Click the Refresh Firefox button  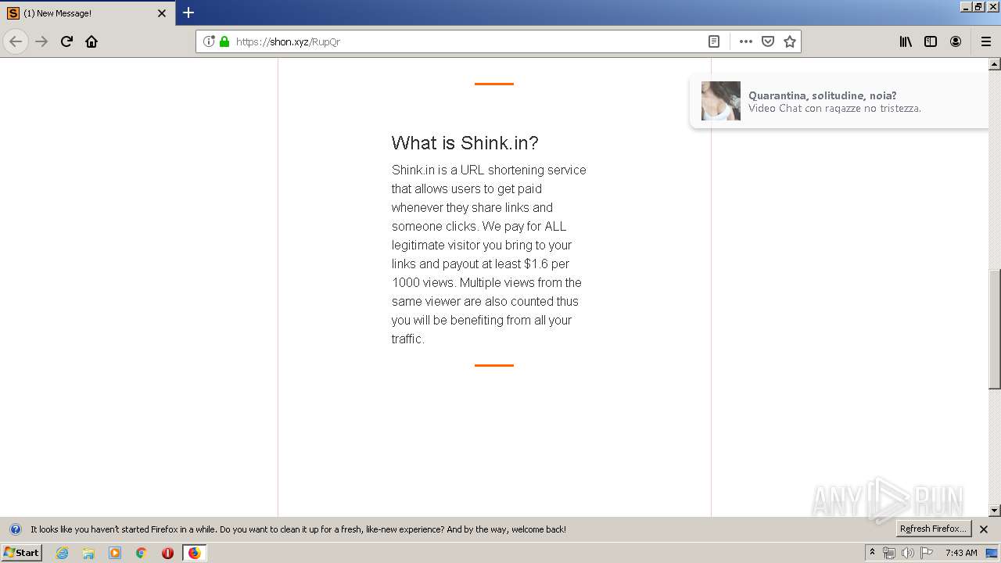(933, 529)
